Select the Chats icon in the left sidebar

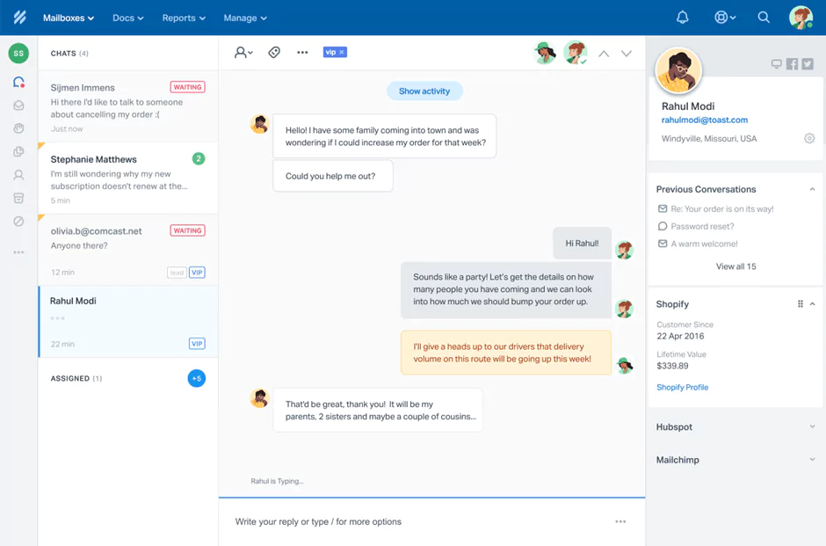(x=19, y=83)
